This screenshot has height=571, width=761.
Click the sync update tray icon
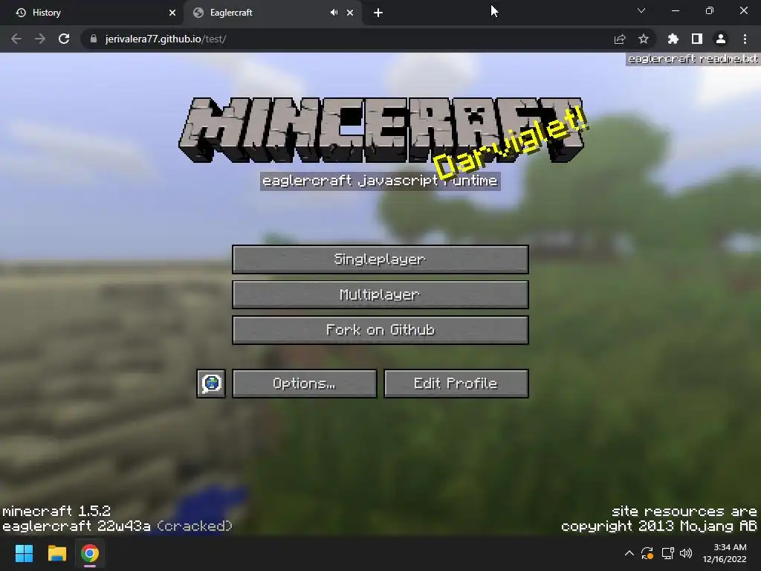point(647,553)
